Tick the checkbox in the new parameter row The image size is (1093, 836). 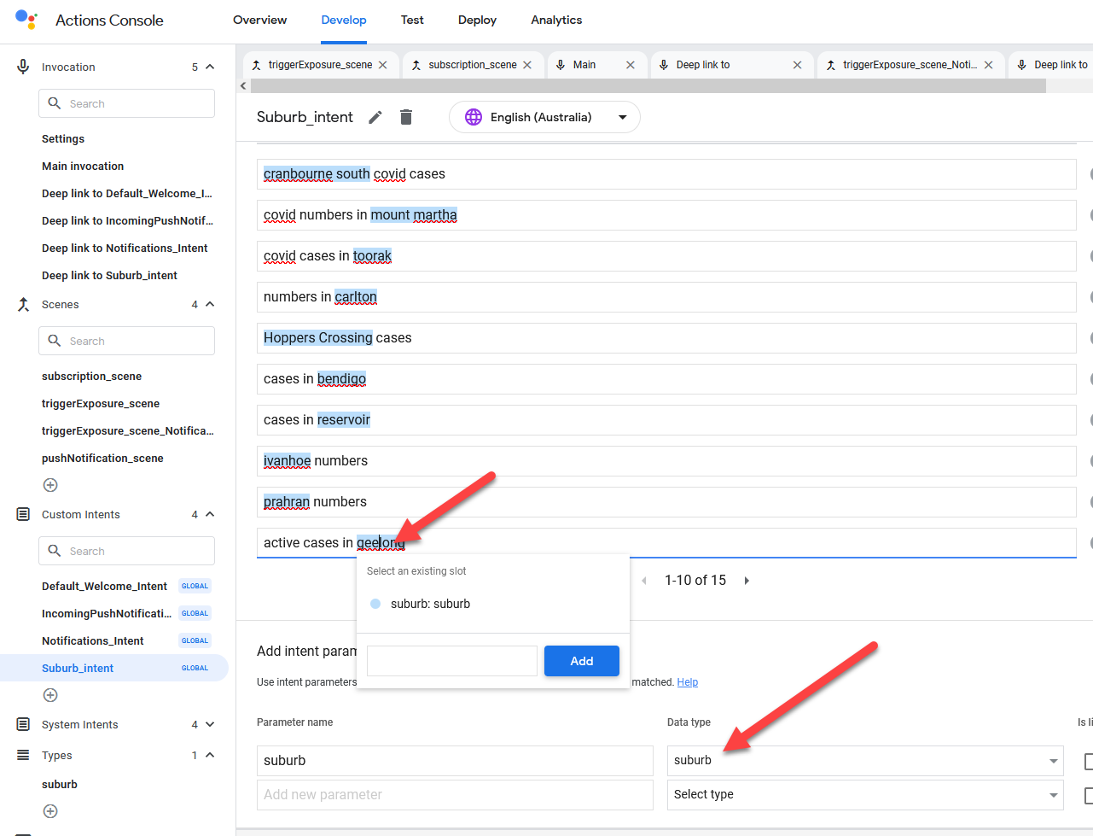click(x=1088, y=795)
